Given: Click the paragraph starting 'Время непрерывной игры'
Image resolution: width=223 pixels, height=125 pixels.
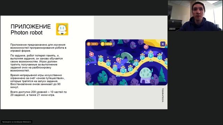Looking at the screenshot, I should [37, 81].
